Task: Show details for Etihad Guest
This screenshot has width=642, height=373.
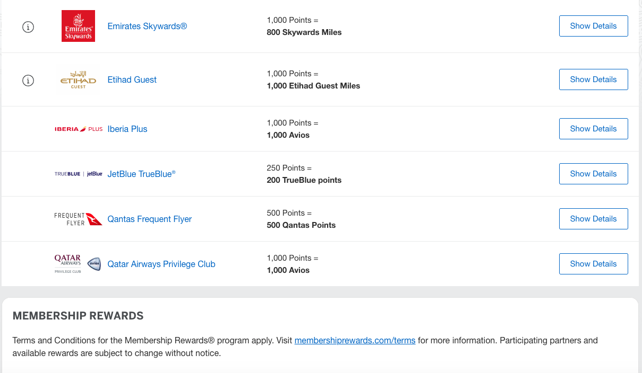Action: pyautogui.click(x=594, y=79)
